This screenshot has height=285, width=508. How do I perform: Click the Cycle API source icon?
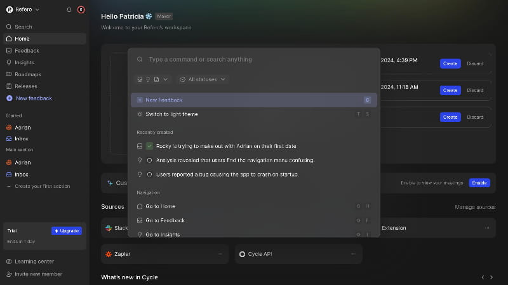click(242, 254)
